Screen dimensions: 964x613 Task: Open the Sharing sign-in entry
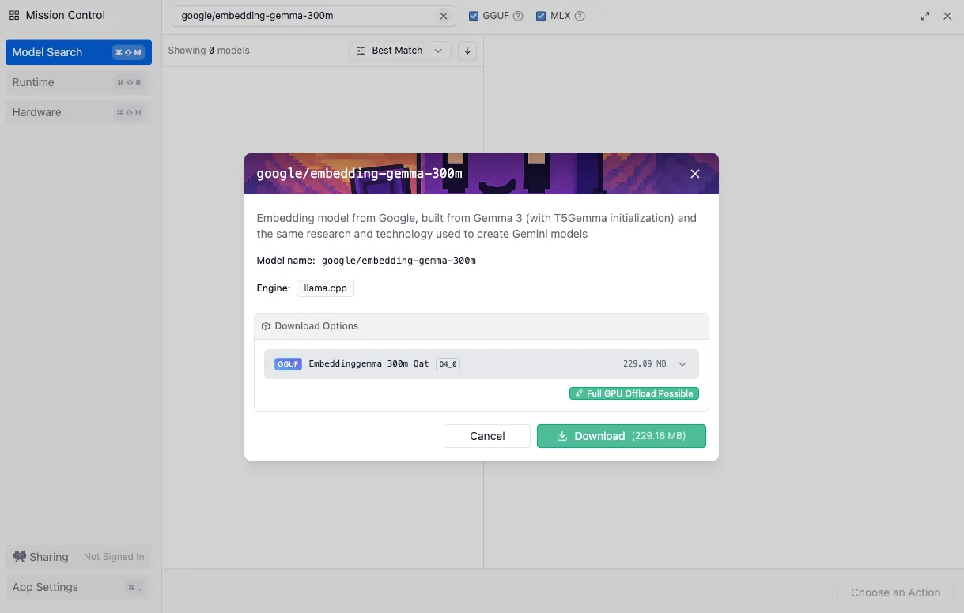point(78,557)
